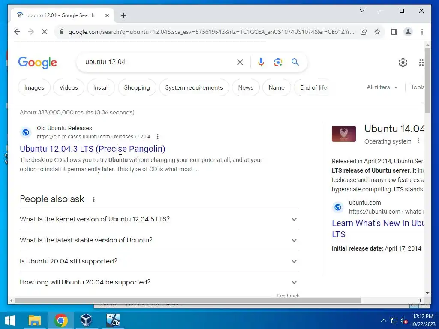
Task: Click the Ubuntu 14.04 knowledge panel thumbnail
Action: coord(344,134)
